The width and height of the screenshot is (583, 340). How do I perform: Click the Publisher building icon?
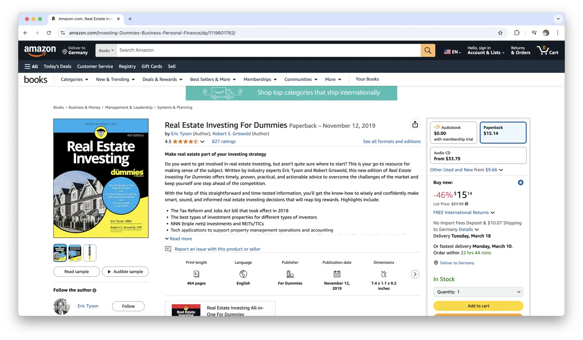(x=290, y=274)
